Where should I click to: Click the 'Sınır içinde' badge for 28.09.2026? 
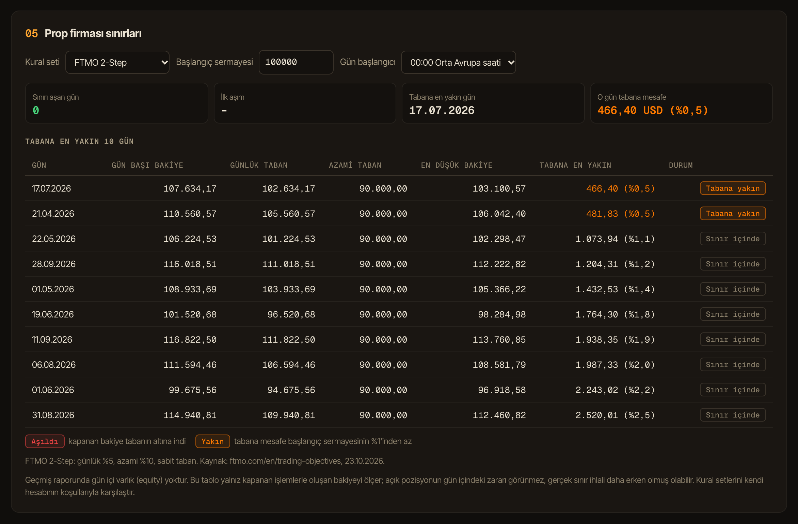[x=733, y=264]
